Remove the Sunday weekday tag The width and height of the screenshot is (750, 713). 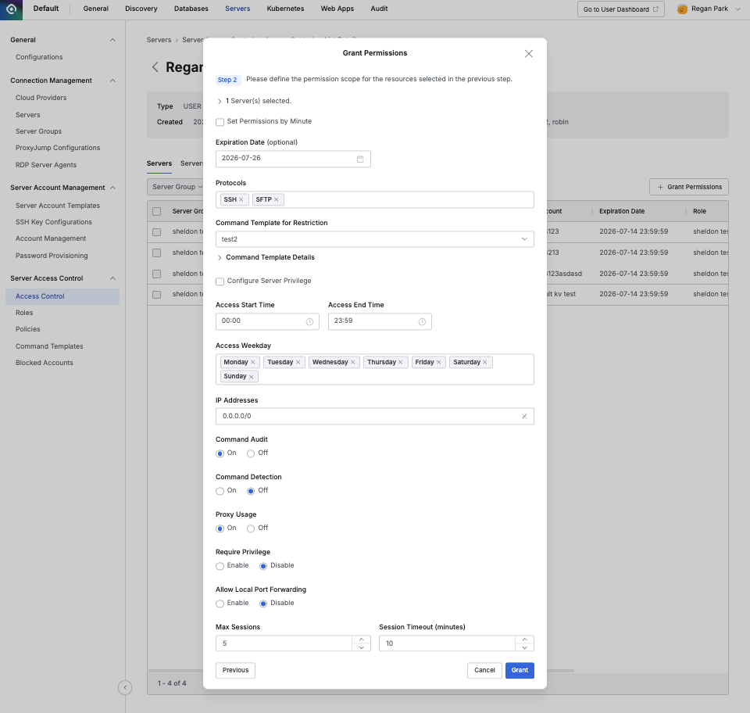(x=251, y=376)
